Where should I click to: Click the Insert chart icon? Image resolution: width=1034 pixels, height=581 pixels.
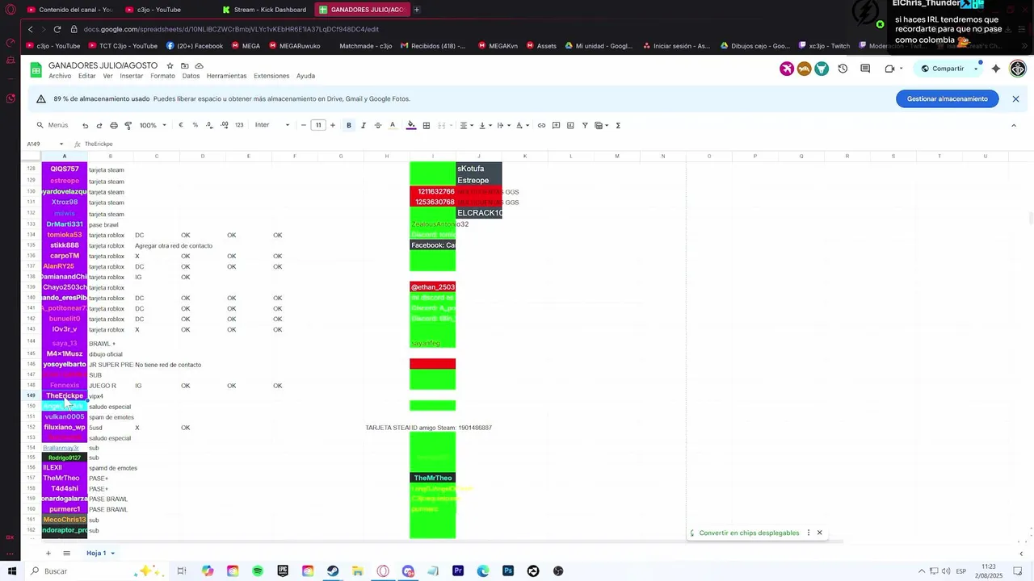click(x=570, y=125)
